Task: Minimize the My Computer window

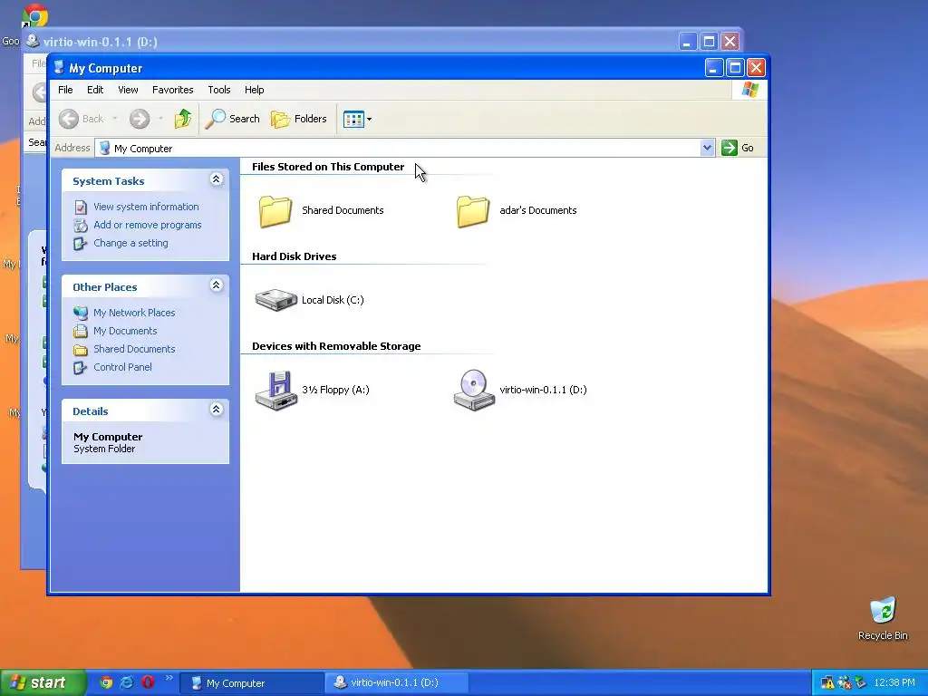Action: coord(714,68)
